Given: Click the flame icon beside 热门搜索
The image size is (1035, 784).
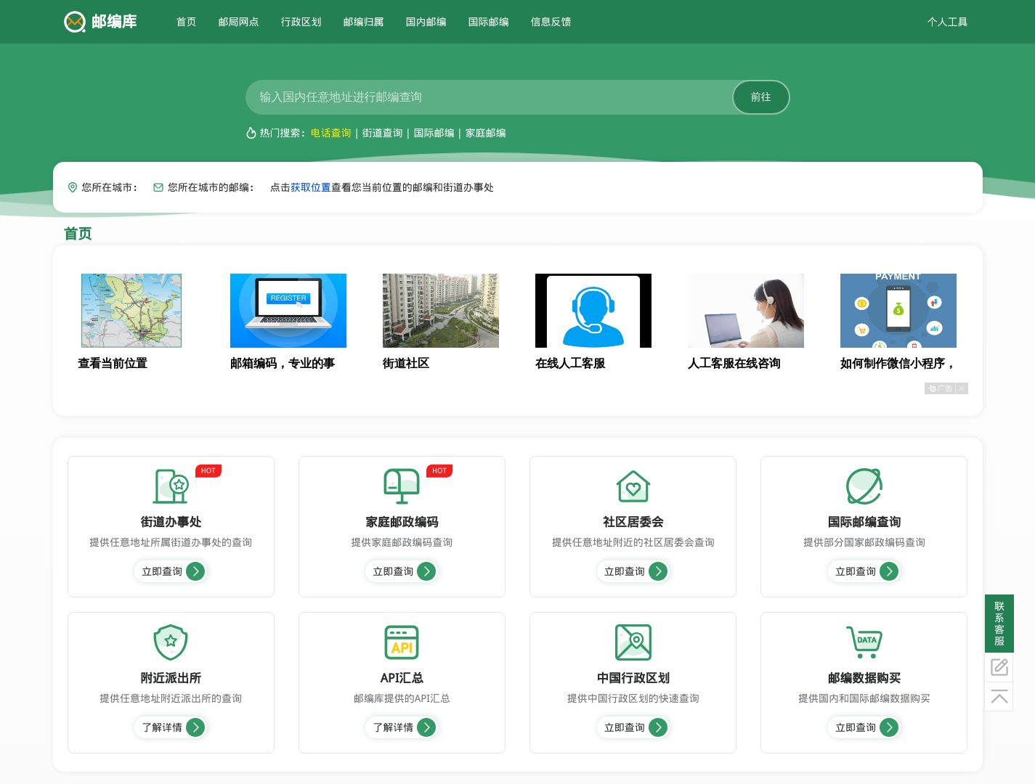Looking at the screenshot, I should coord(251,133).
